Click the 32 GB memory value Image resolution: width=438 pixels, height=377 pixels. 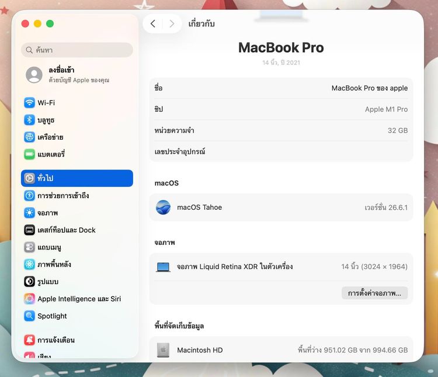[398, 130]
